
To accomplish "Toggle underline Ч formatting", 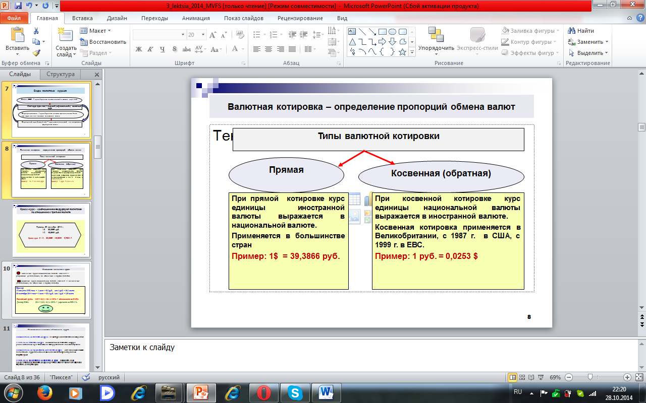I will point(162,49).
